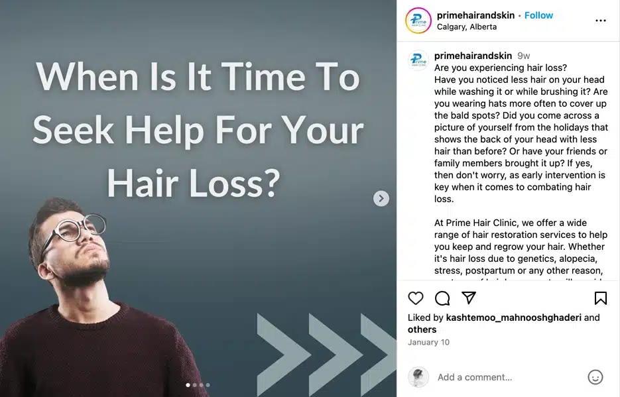This screenshot has width=620, height=397.
Task: Like the post with the heart icon
Action: 415,298
